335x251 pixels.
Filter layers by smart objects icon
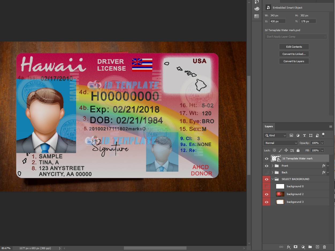pyautogui.click(x=317, y=136)
